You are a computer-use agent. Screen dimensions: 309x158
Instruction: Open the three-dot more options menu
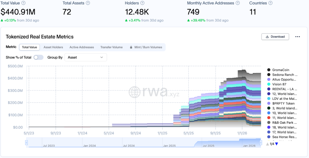pos(298,37)
